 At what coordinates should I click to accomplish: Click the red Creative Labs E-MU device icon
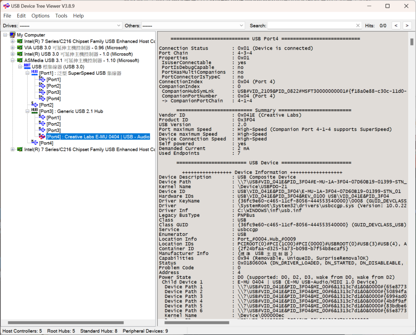(x=42, y=137)
